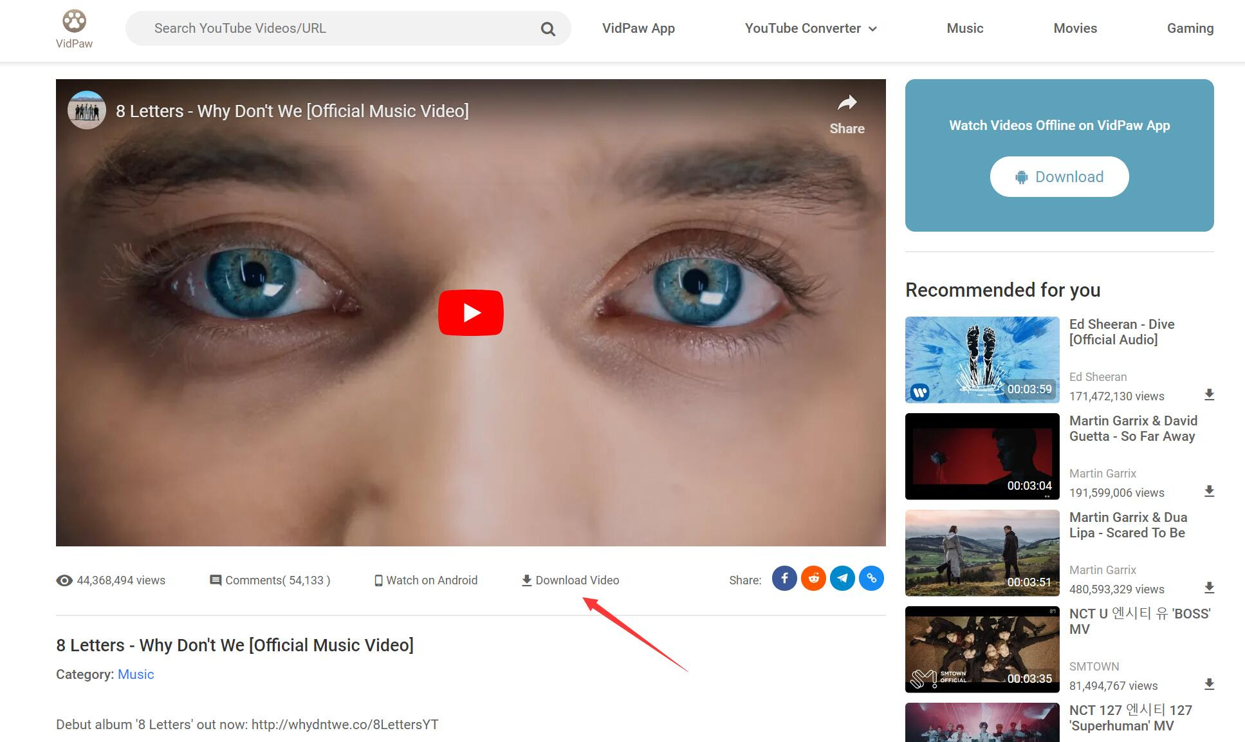Open the Ed Sheeran - Dive thumbnail
Screen dimensions: 1245x742
[x=982, y=360]
